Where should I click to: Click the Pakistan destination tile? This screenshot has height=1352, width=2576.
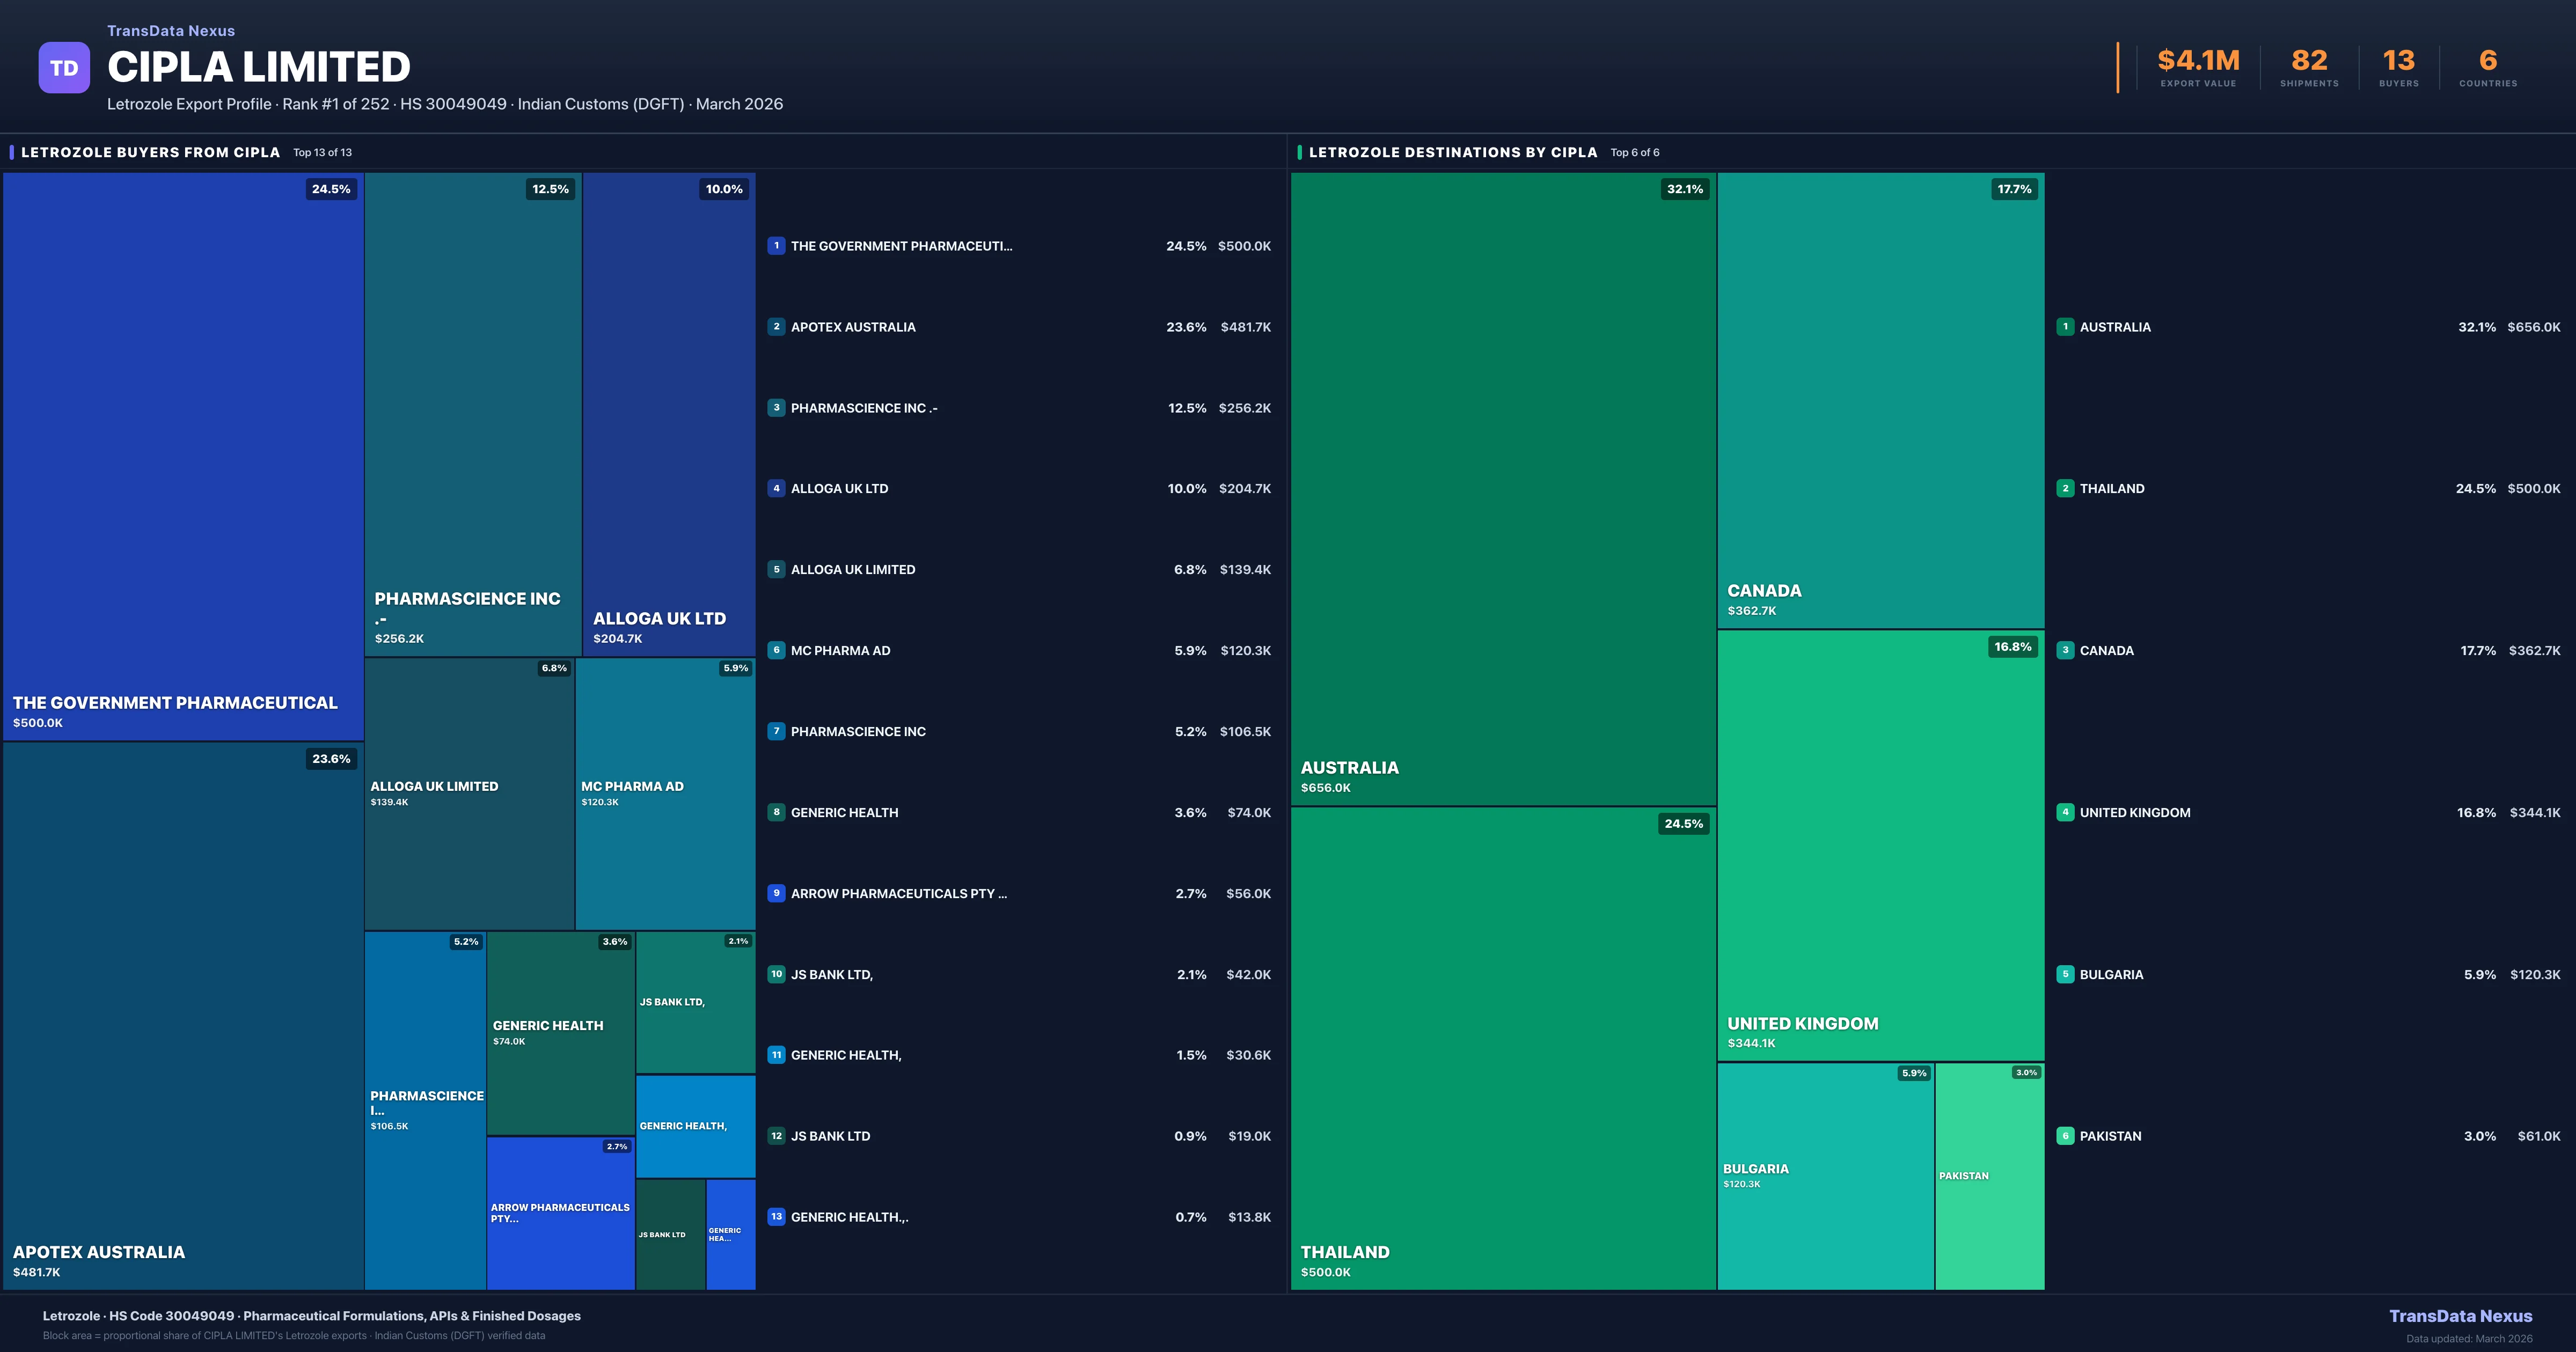pyautogui.click(x=1989, y=1176)
